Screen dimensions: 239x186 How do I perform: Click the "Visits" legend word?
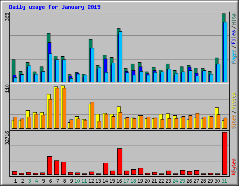point(234,101)
